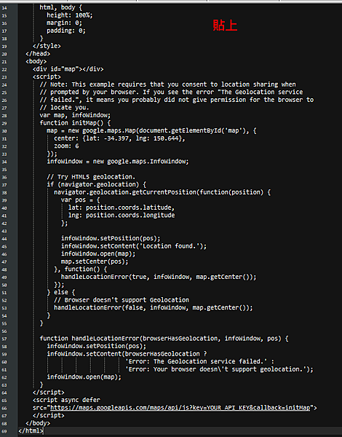Click the <div id="map"> line
This screenshot has width=342, height=437.
[68, 69]
